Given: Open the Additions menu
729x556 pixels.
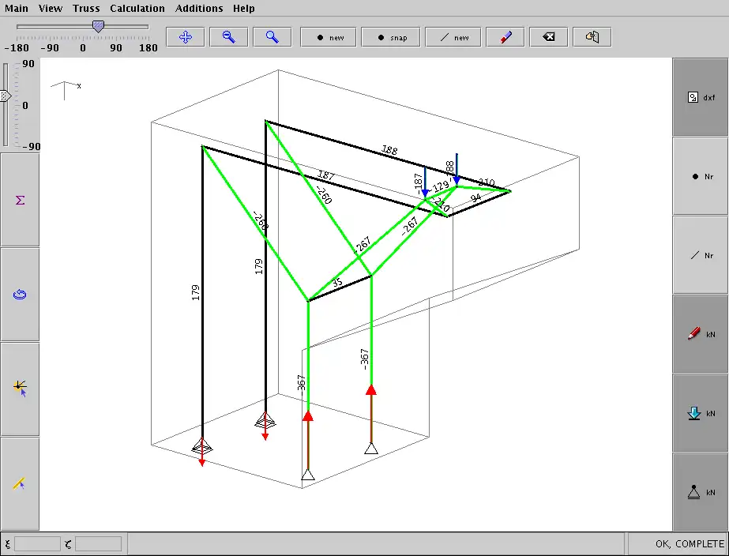Looking at the screenshot, I should pos(199,9).
